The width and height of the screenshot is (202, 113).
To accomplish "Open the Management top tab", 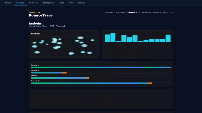I will pos(49,3).
